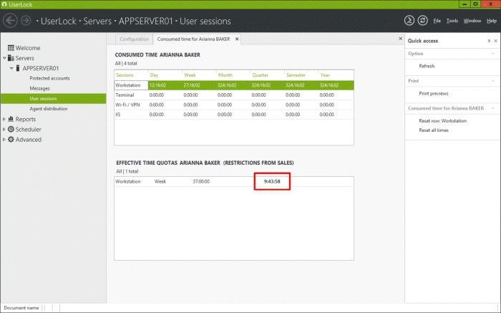
Task: Open the Help menu
Action: pyautogui.click(x=491, y=21)
